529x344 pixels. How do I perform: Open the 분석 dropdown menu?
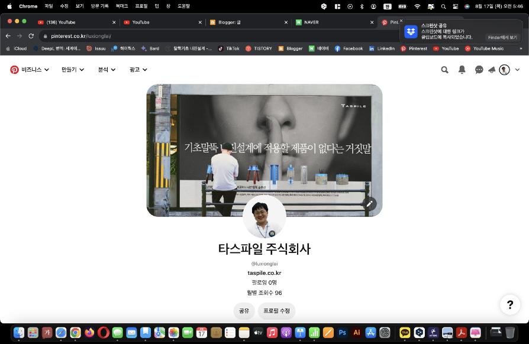(107, 70)
